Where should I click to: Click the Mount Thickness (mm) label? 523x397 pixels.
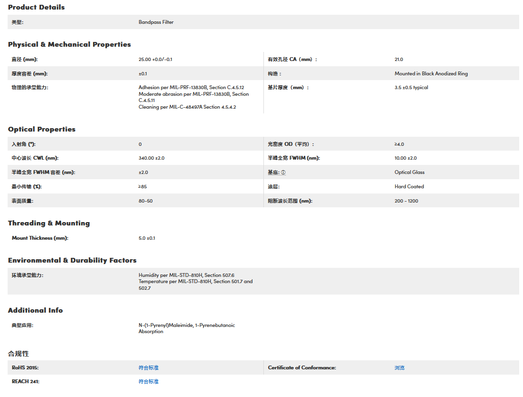click(x=40, y=238)
